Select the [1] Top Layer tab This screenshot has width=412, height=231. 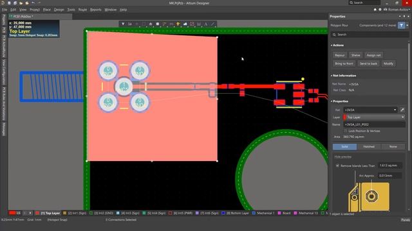pyautogui.click(x=48, y=213)
